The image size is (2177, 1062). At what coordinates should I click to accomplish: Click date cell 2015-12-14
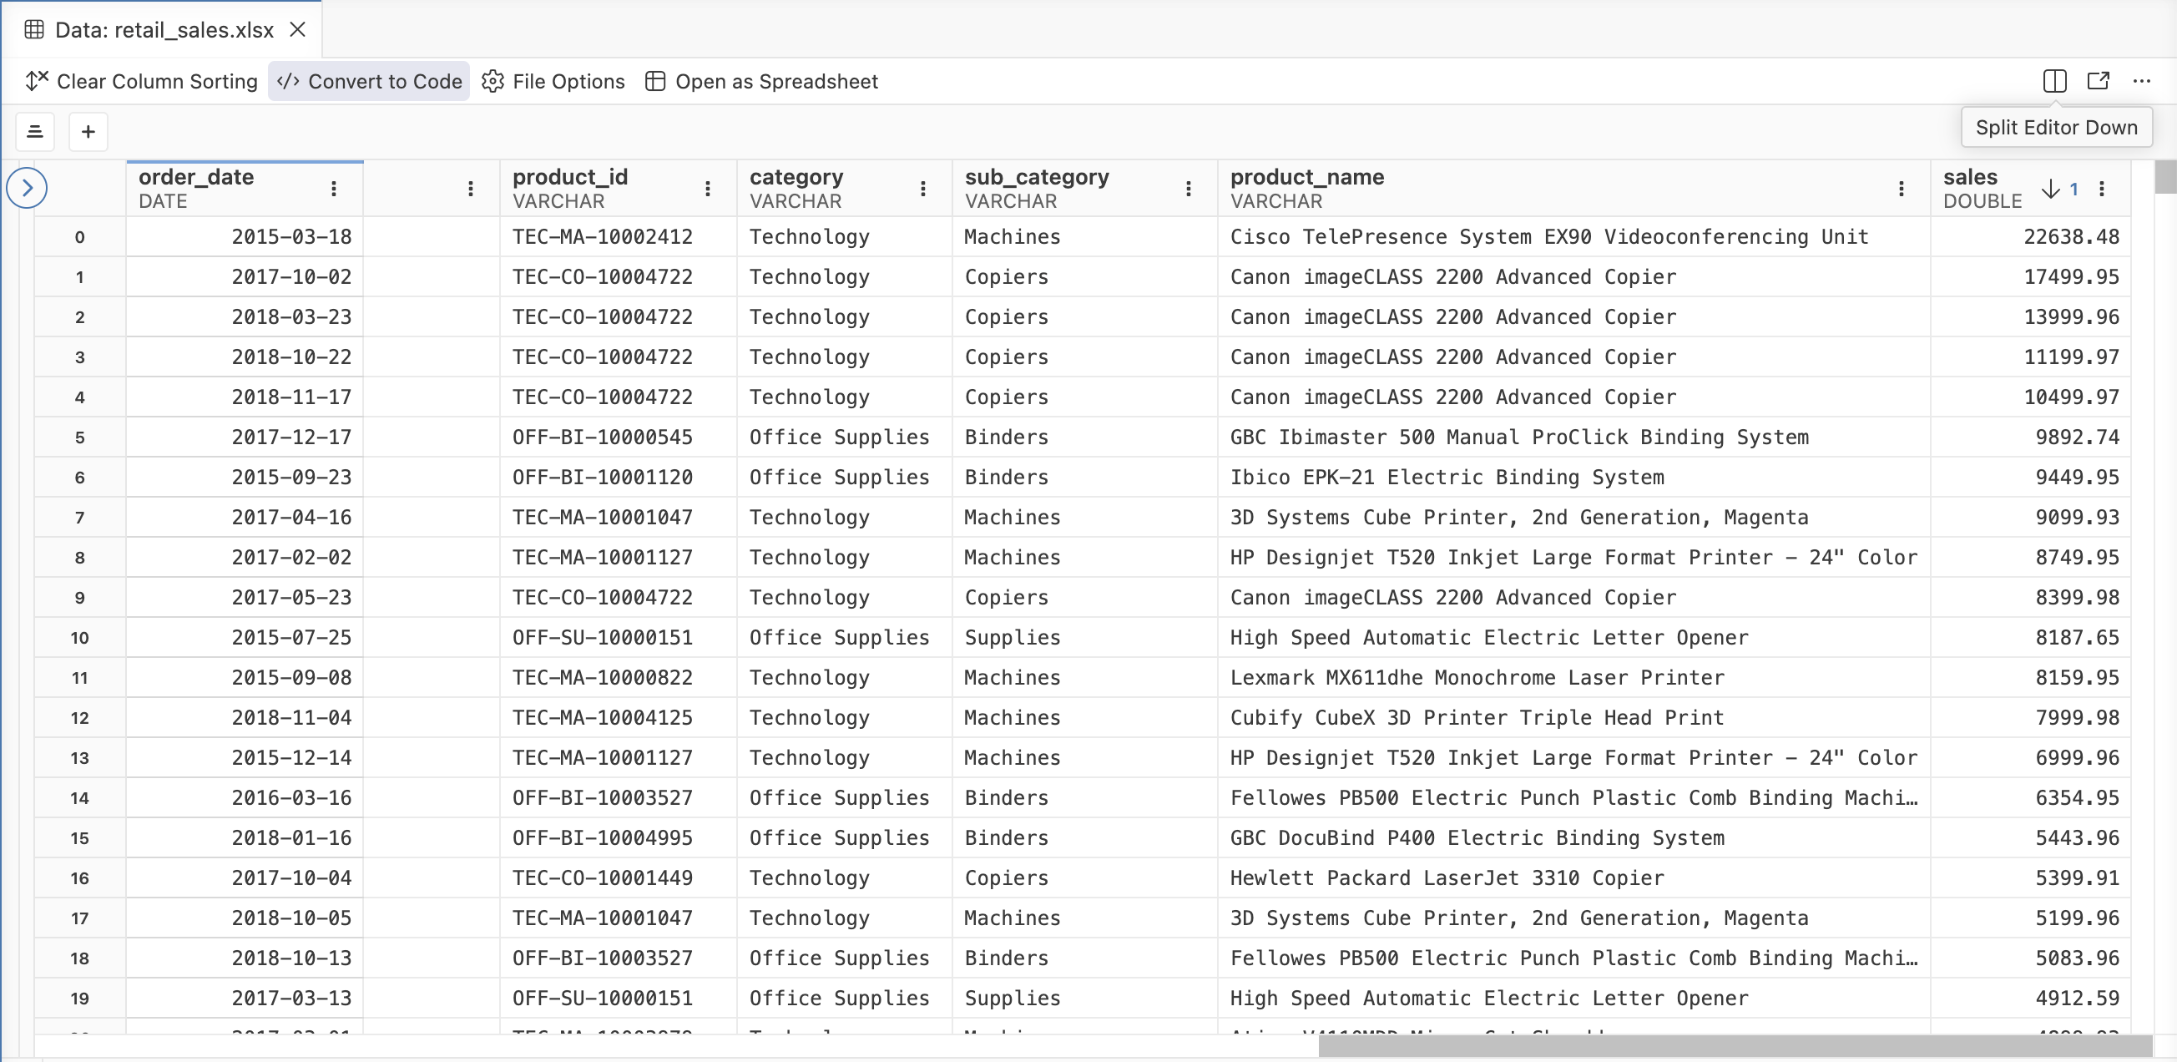[245, 757]
